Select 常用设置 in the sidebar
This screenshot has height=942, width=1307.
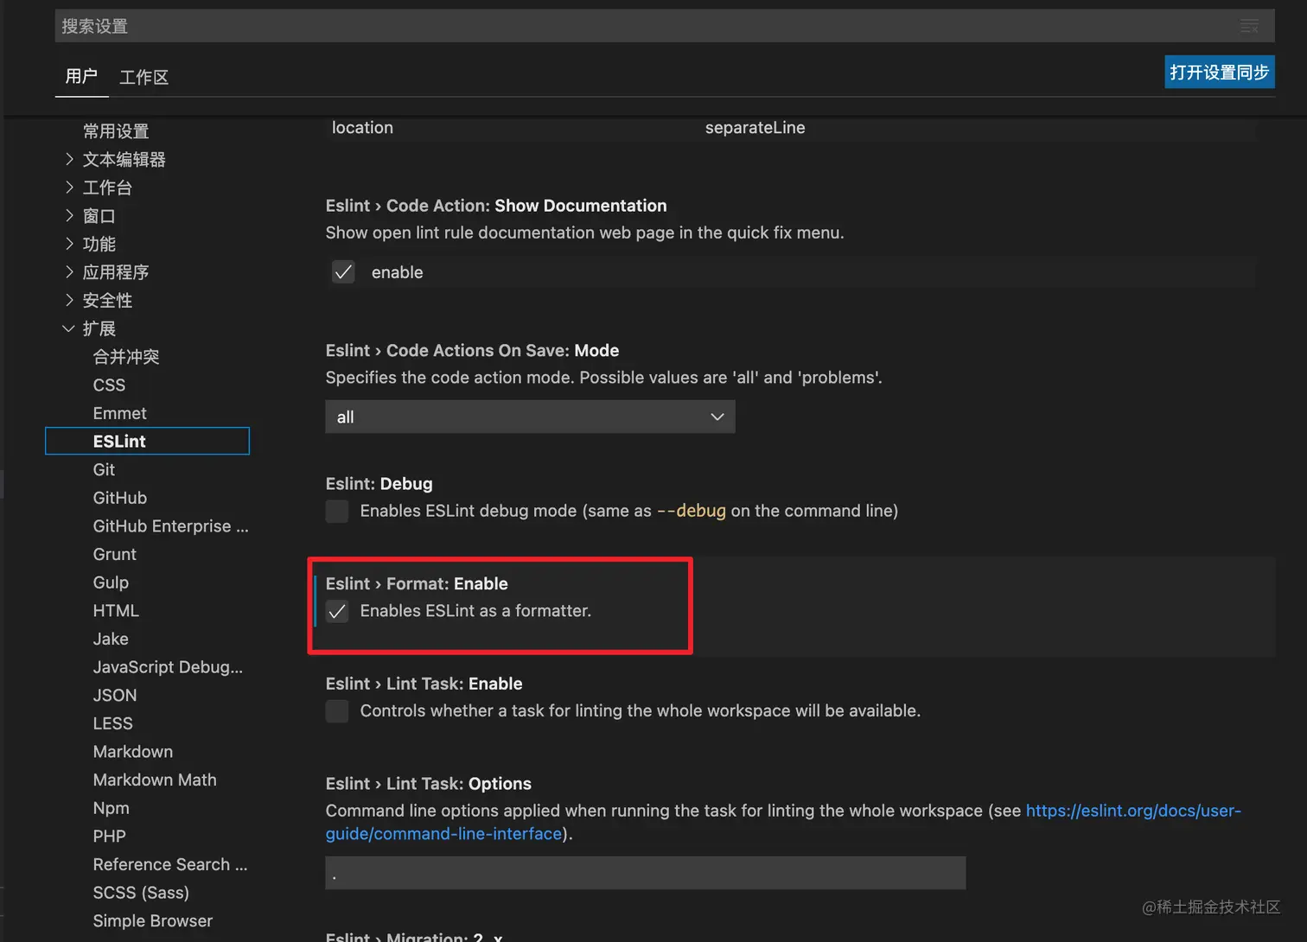[116, 131]
